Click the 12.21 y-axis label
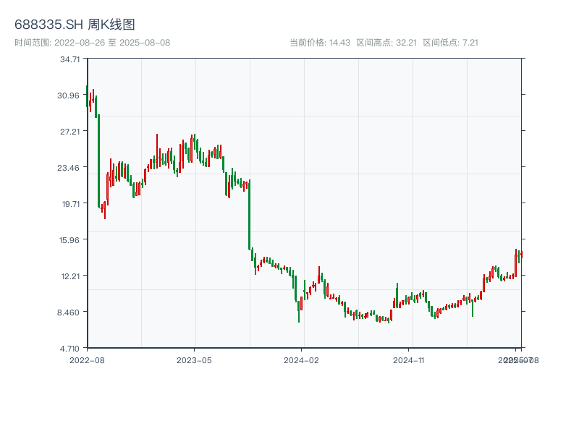Viewport: 579px width, 434px height. click(70, 276)
